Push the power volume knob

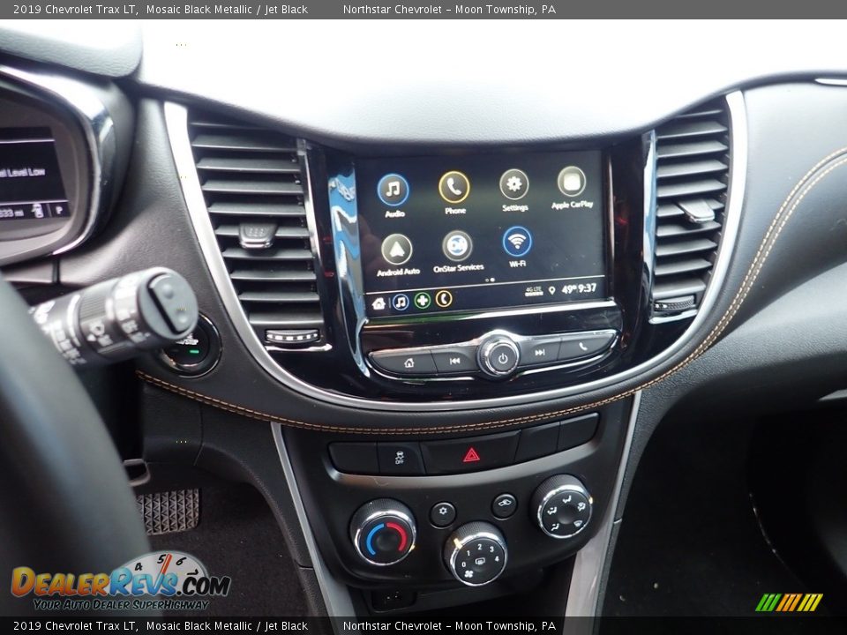click(499, 355)
